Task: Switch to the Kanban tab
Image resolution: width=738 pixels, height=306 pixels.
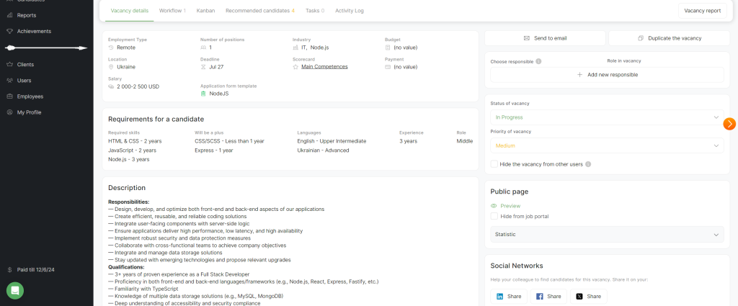Action: [x=205, y=11]
